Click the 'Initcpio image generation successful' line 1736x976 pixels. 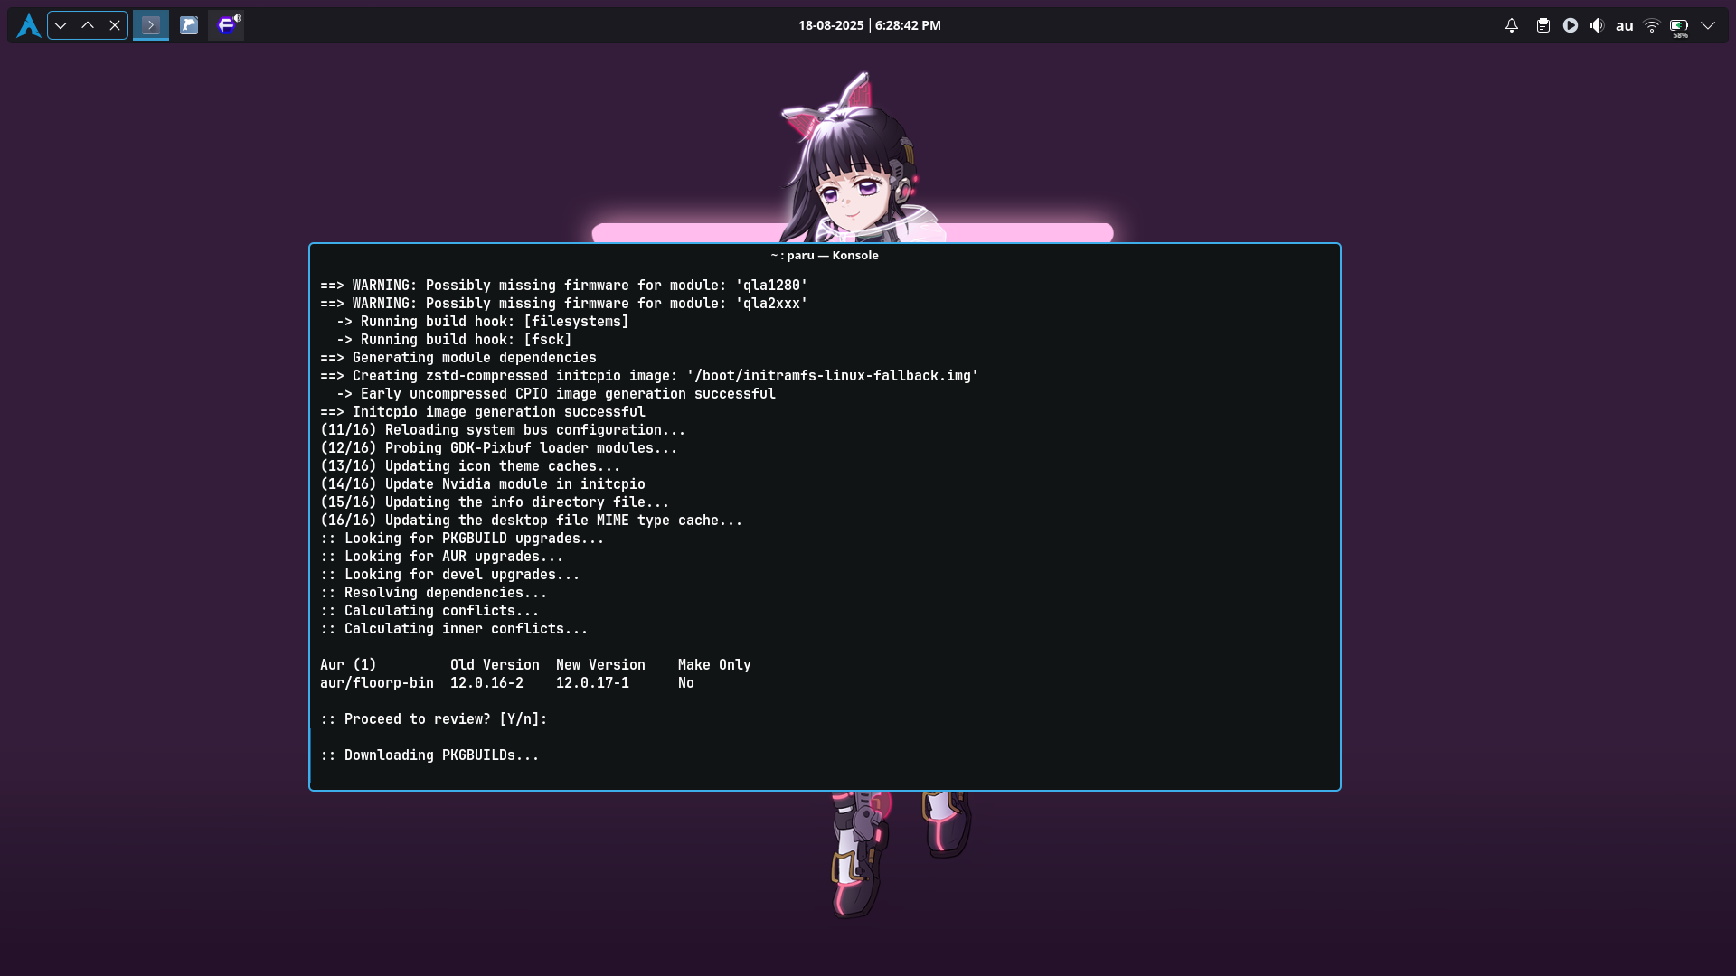(483, 412)
